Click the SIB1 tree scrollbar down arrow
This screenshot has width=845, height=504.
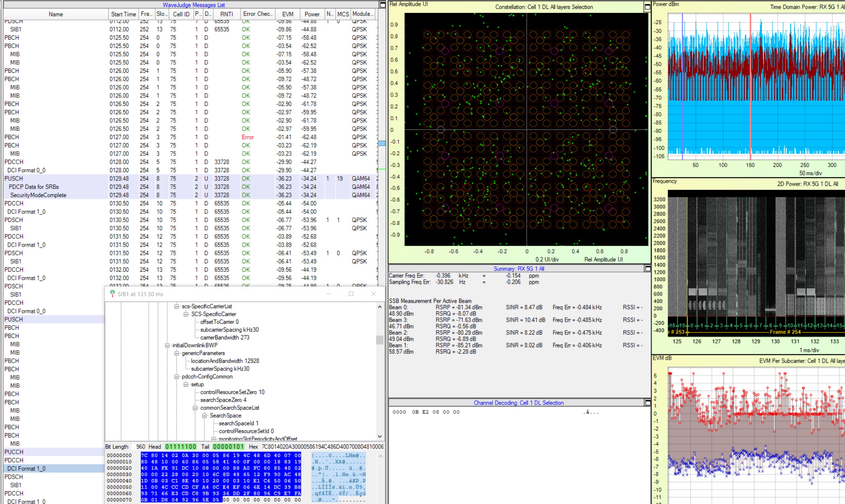pyautogui.click(x=380, y=436)
